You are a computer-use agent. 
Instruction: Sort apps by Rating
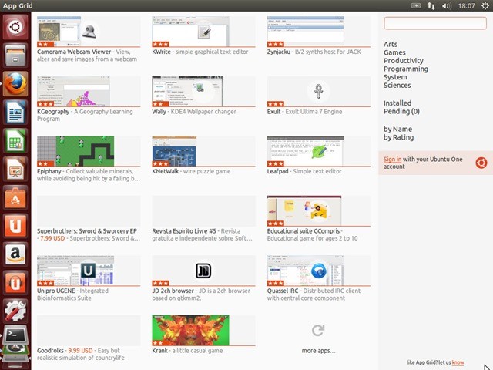coord(399,137)
